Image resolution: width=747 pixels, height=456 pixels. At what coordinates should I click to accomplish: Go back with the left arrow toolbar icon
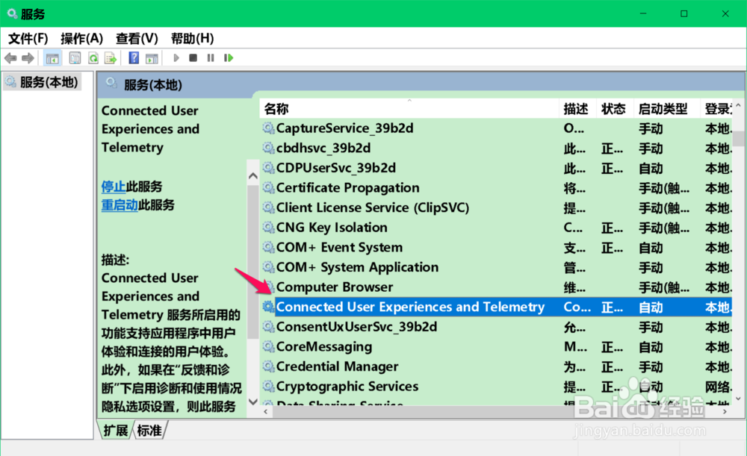pos(10,58)
